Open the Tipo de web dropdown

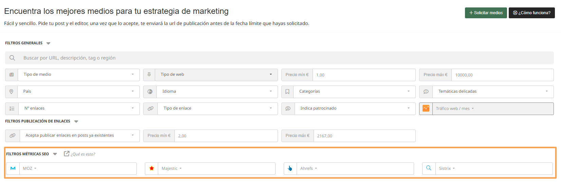pos(216,75)
